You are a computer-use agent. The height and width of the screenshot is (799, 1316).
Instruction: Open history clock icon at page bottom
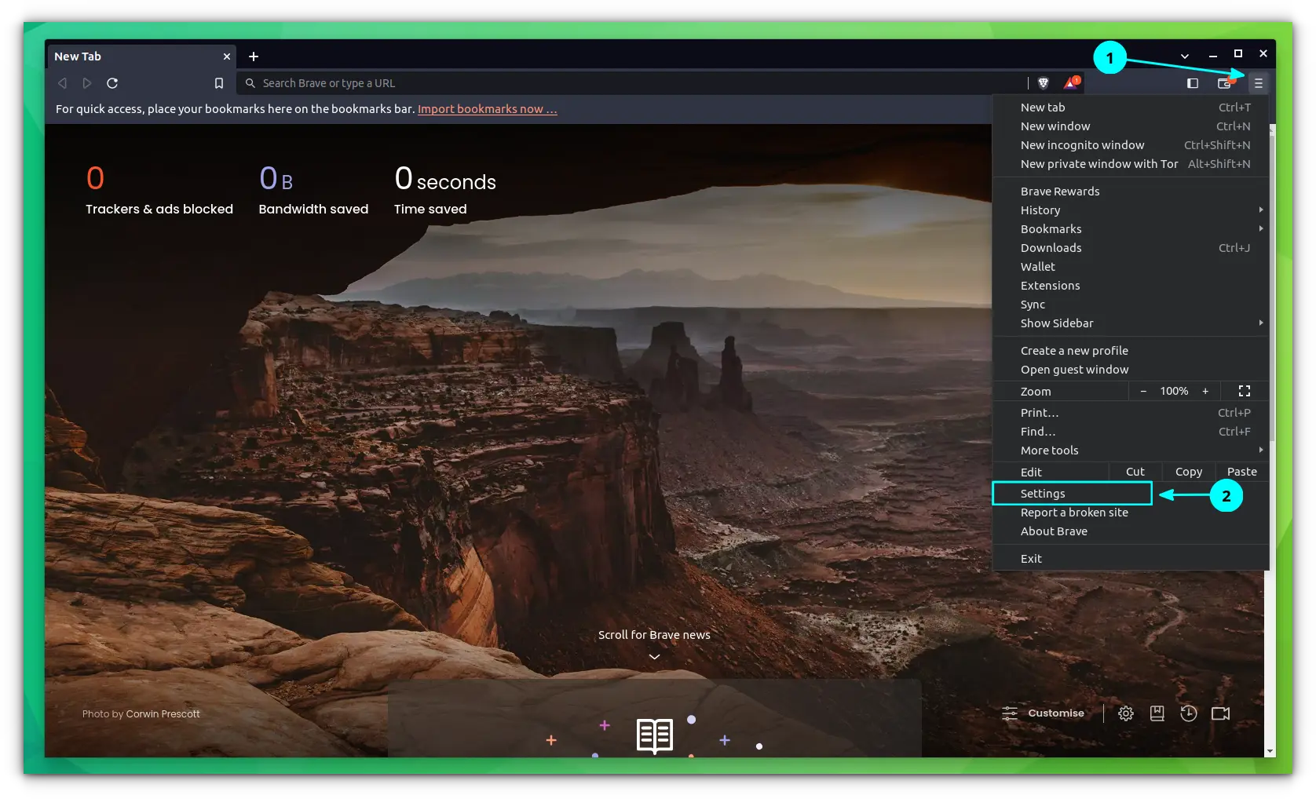point(1189,713)
